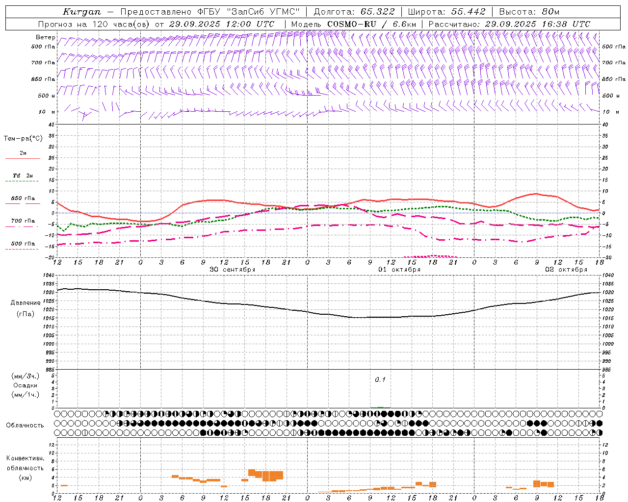Click the small green precipitation bar
The height and width of the screenshot is (502, 628).
(x=380, y=407)
